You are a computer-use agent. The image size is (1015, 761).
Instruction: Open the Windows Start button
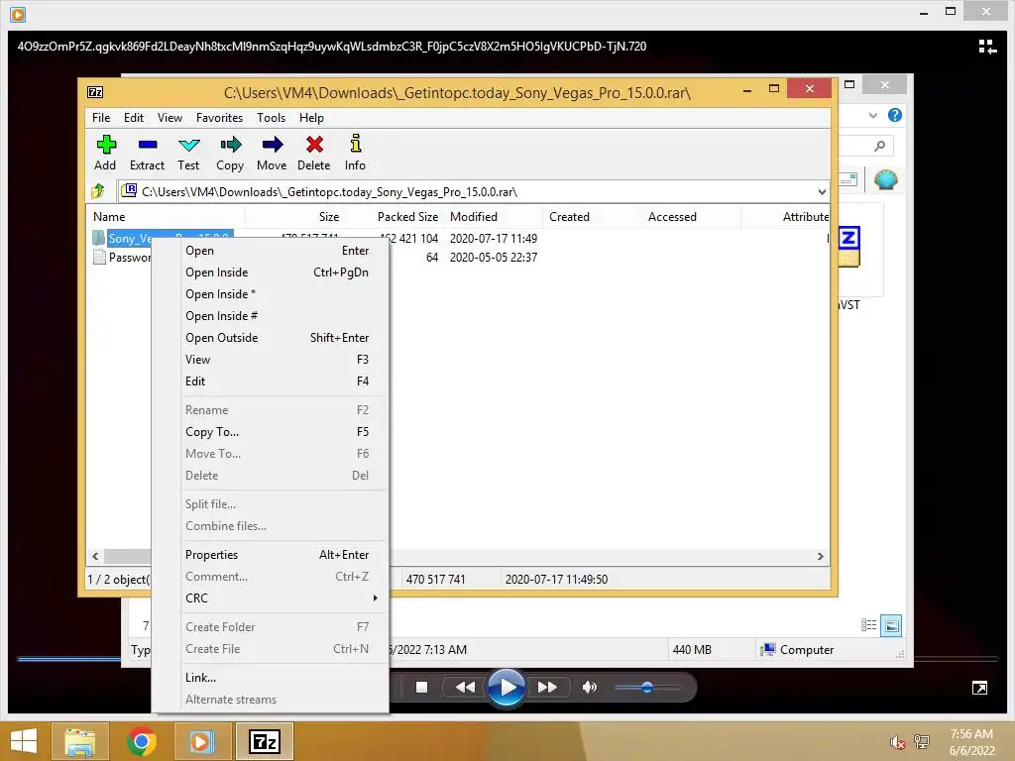tap(24, 741)
